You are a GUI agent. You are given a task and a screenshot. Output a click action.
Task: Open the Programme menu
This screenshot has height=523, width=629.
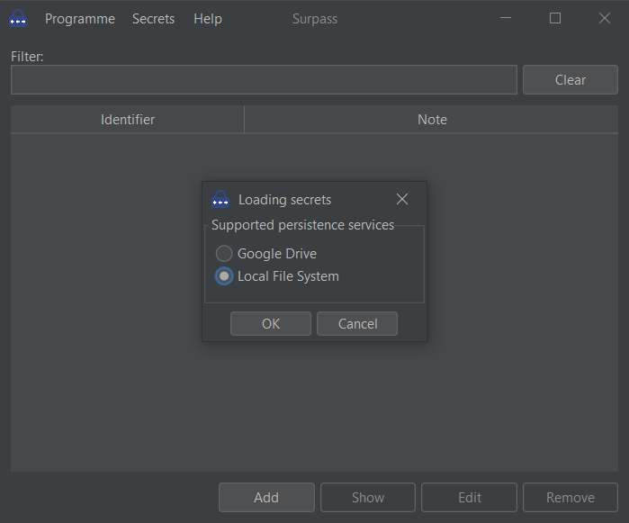[x=80, y=19]
